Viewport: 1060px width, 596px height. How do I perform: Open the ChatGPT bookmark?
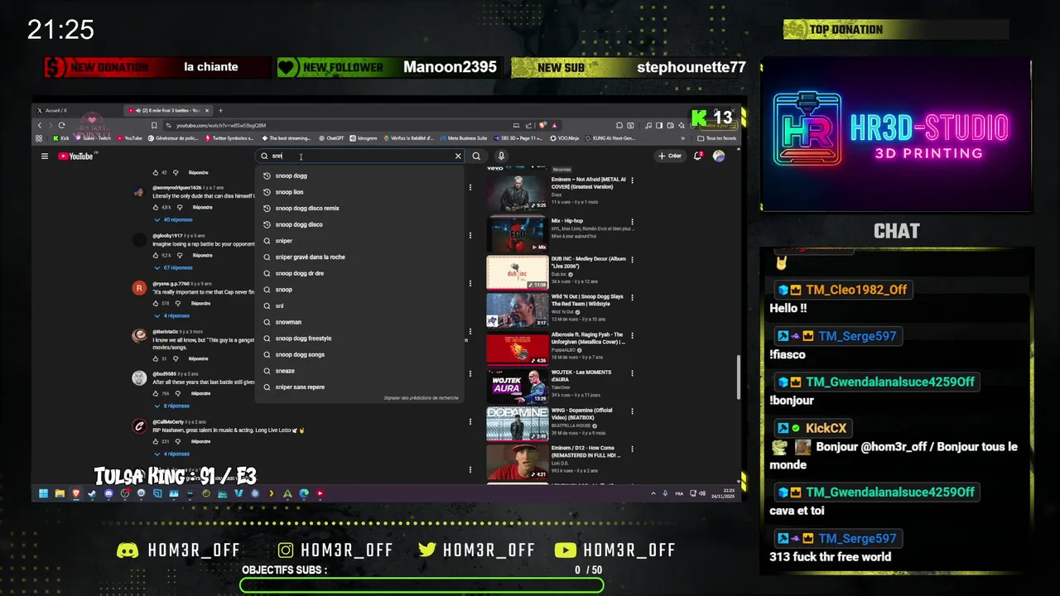click(331, 138)
